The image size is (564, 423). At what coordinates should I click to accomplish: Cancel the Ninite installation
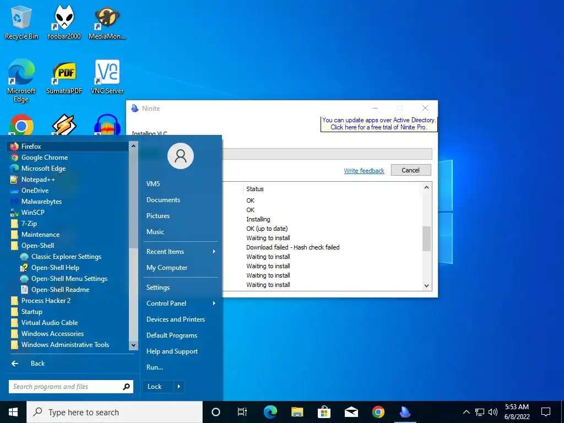click(411, 170)
